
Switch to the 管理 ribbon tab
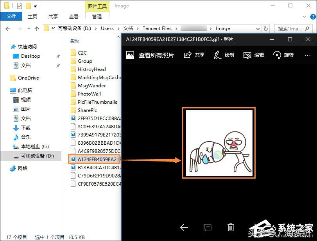click(x=96, y=16)
